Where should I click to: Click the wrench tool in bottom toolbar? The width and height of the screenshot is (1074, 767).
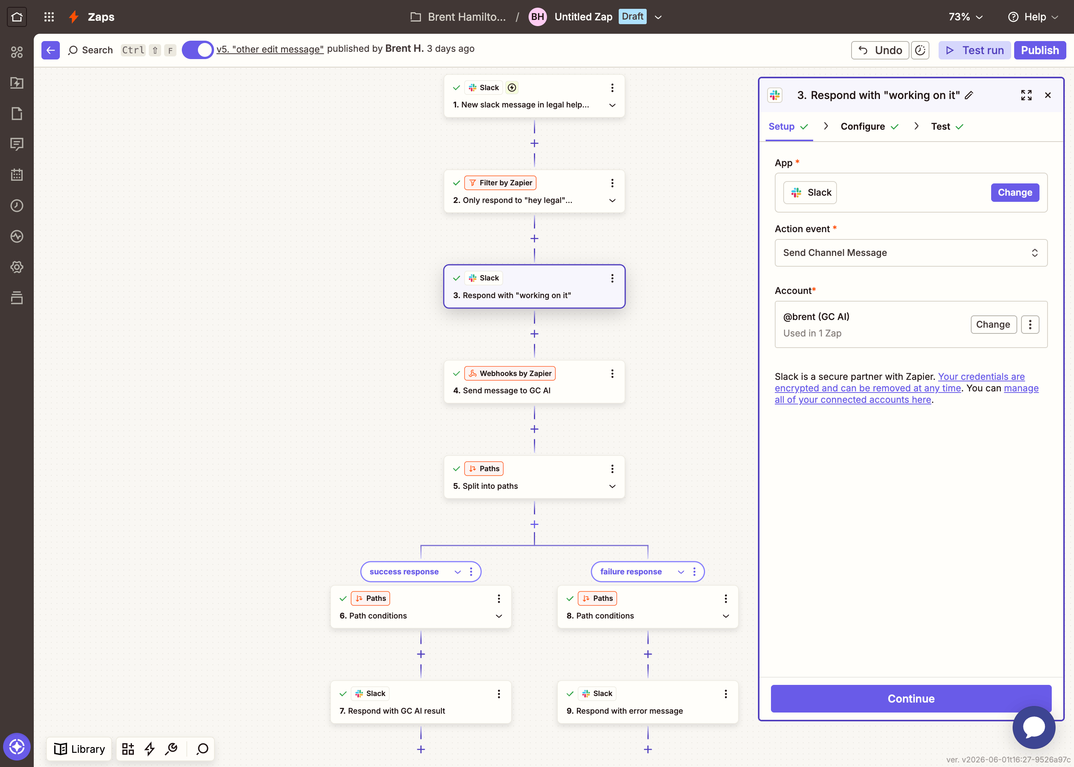click(171, 749)
